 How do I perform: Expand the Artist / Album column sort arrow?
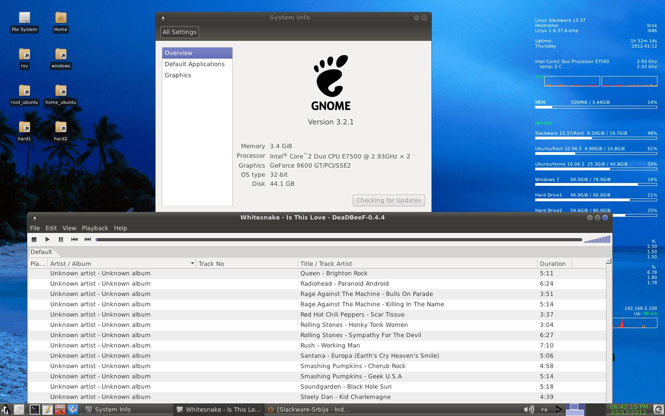192,263
